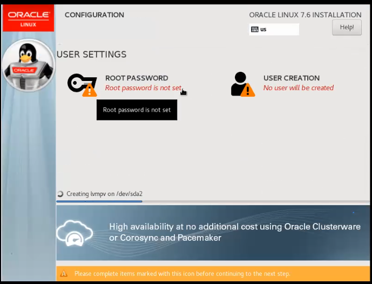
Task: Click 'ORACLE LINUX 7.6 INSTALLATION' title
Action: 306,15
